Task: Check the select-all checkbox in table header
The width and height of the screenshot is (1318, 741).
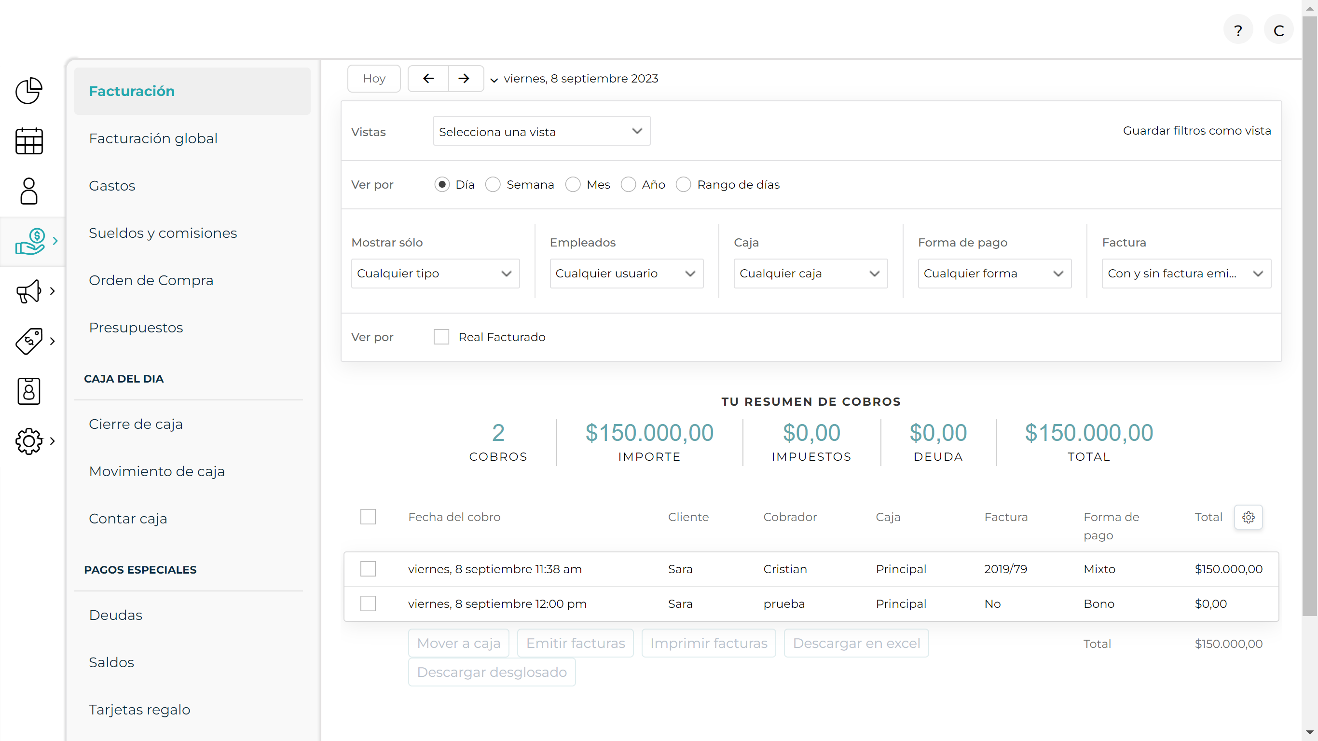Action: (368, 517)
